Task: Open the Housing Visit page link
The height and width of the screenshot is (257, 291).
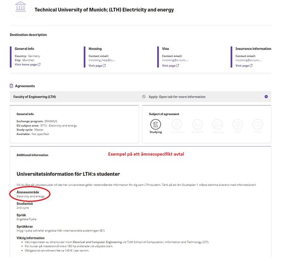Action: (97, 65)
